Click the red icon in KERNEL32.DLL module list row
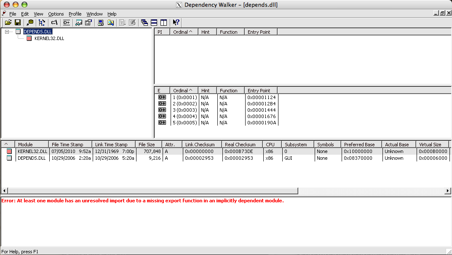Screen dimensions: 452x255 coord(9,151)
